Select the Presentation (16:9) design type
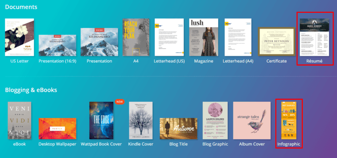 click(x=57, y=45)
